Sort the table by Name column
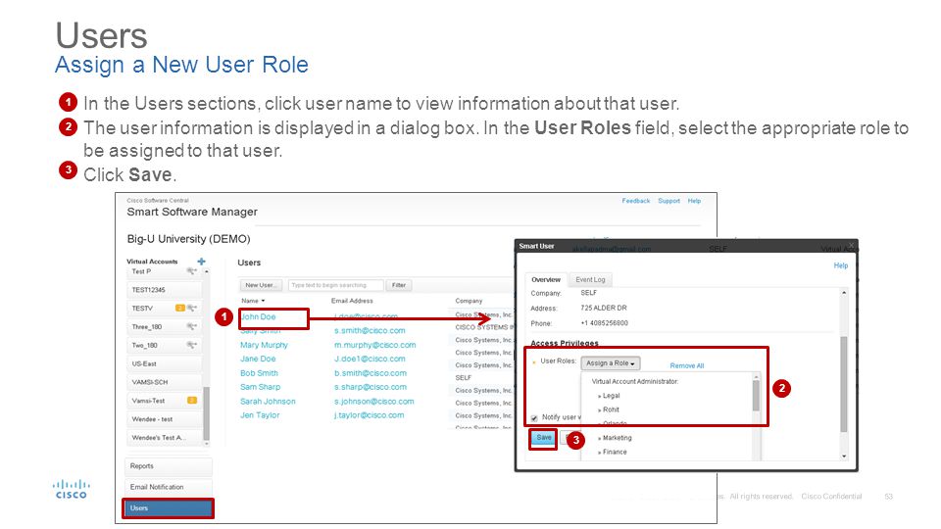The width and height of the screenshot is (941, 529). coord(253,301)
